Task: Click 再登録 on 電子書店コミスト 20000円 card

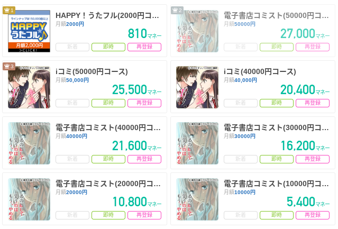Action: click(144, 215)
